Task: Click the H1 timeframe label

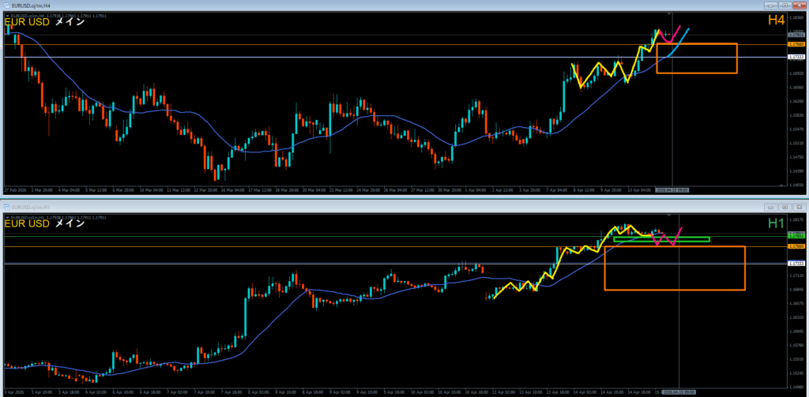Action: [x=776, y=223]
